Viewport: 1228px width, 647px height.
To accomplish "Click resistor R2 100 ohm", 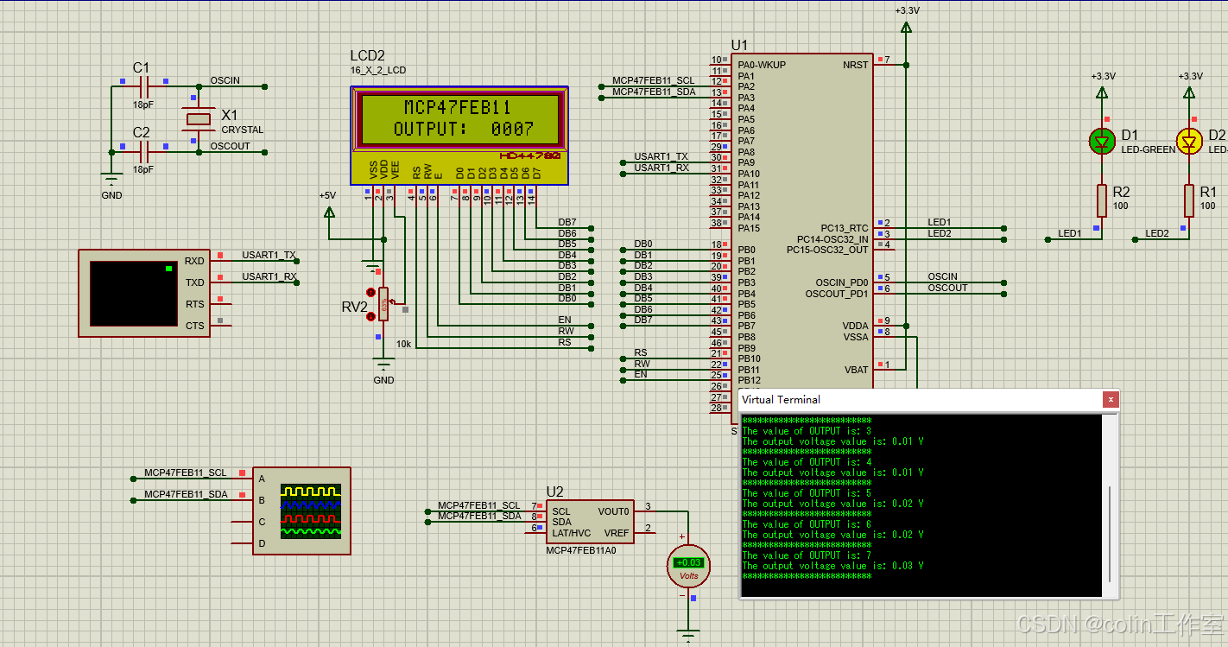I will point(1102,200).
